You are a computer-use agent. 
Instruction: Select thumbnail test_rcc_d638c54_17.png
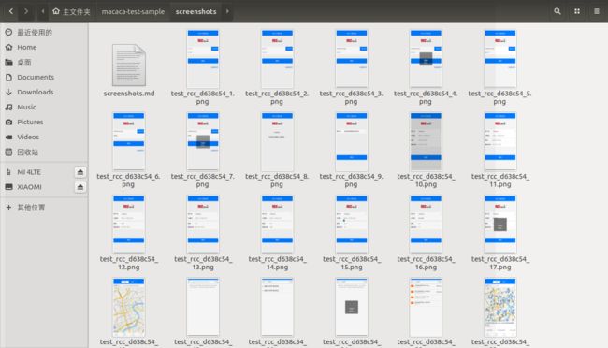[x=500, y=225]
